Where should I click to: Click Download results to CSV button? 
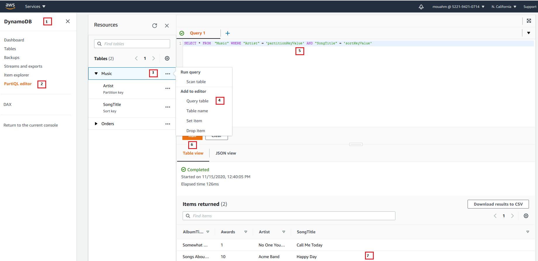(498, 204)
